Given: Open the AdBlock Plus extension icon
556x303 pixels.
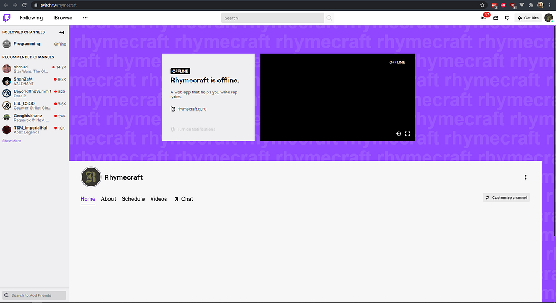Looking at the screenshot, I should [x=503, y=5].
